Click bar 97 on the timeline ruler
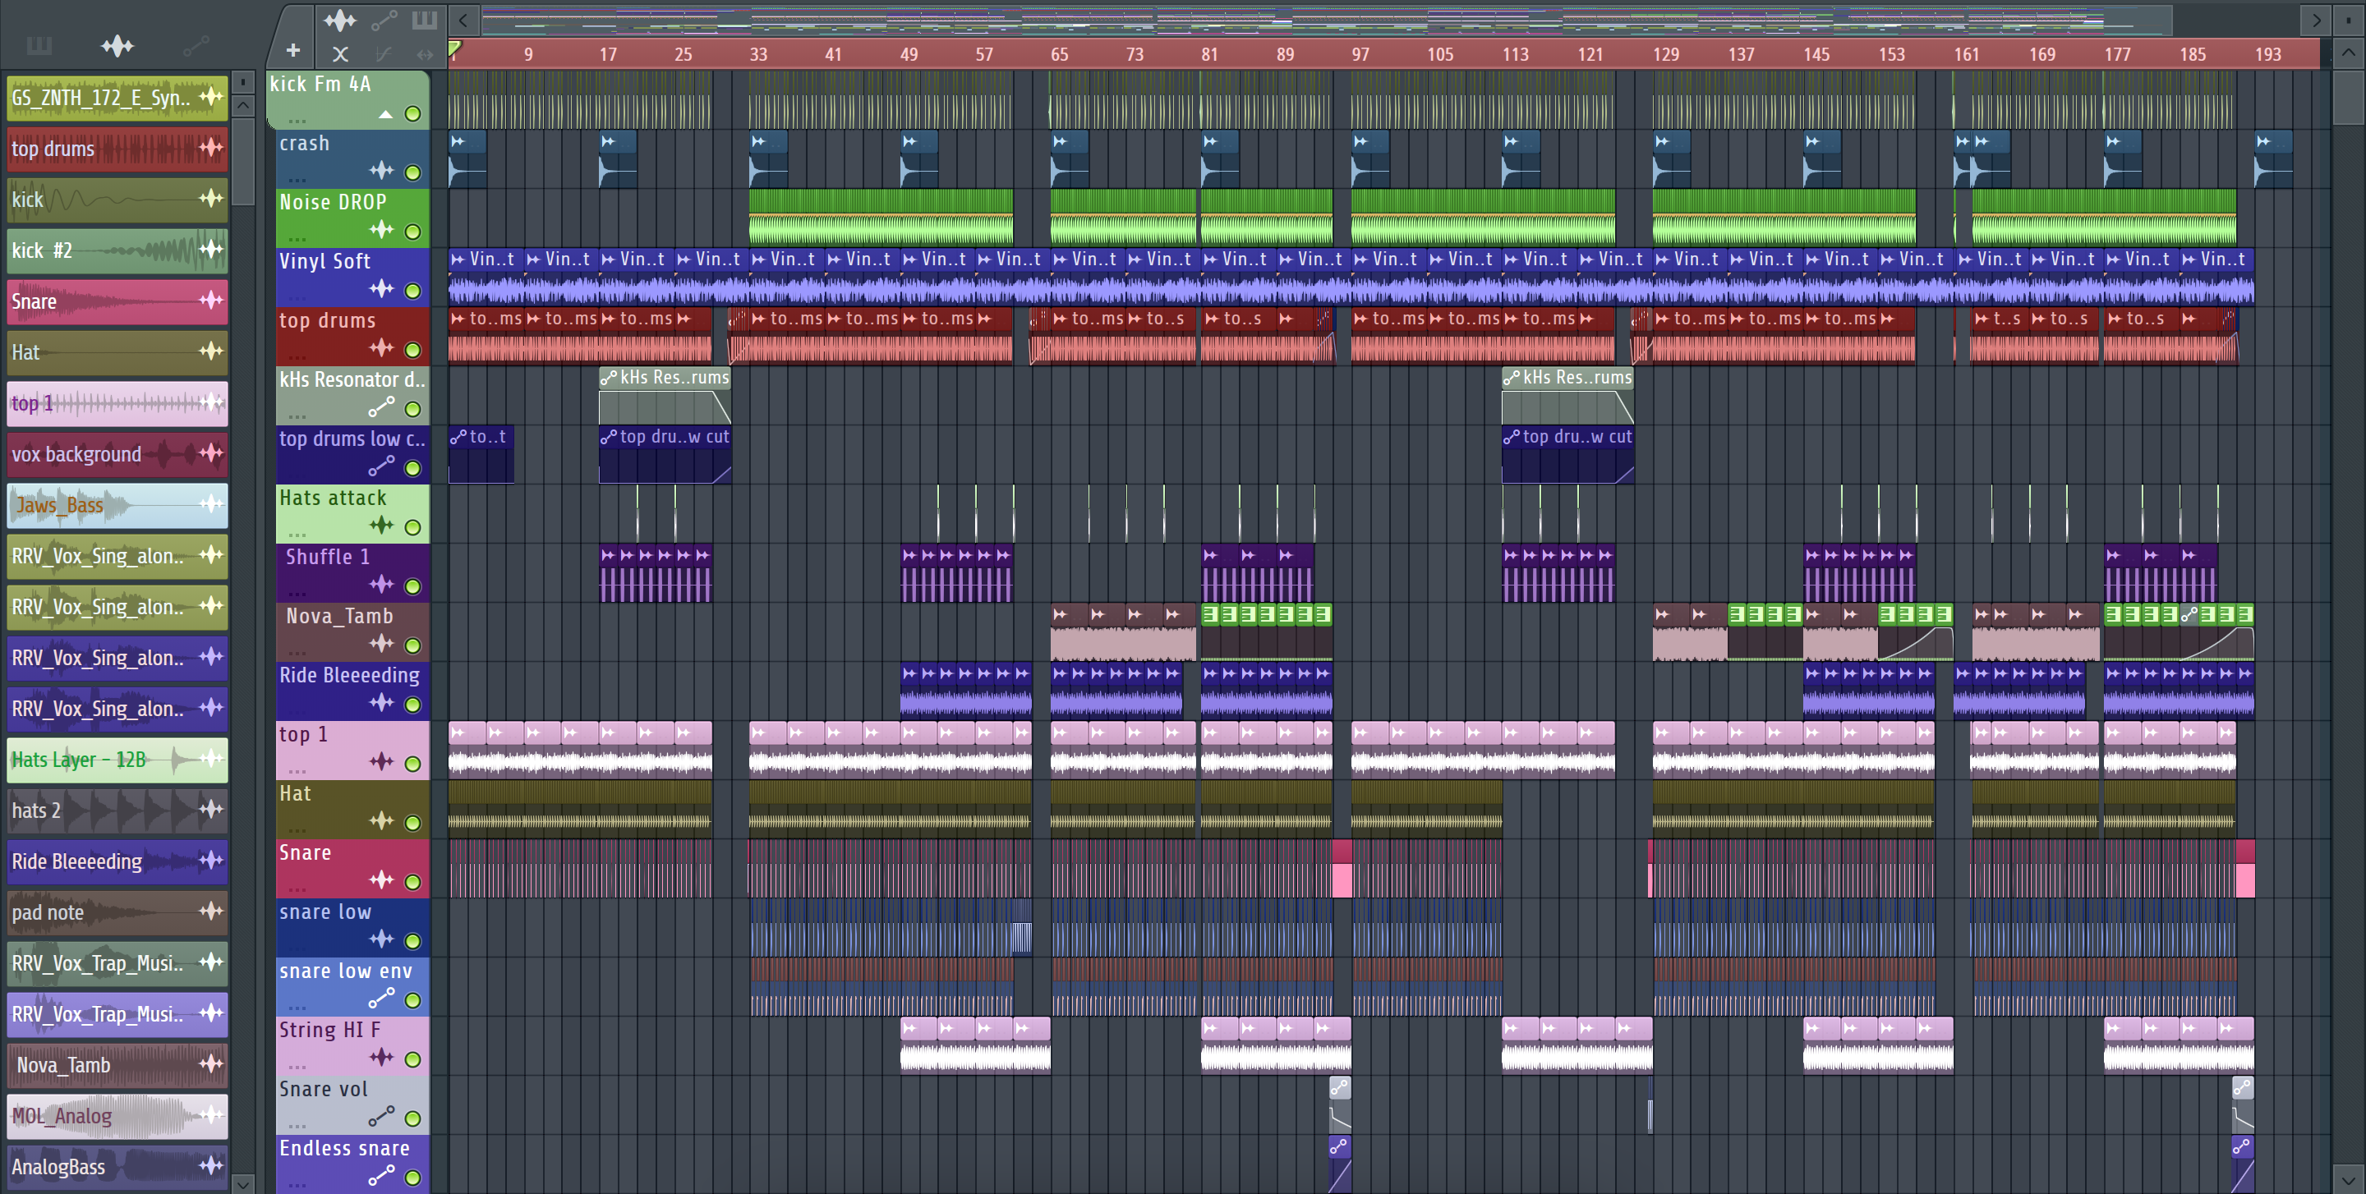This screenshot has width=2366, height=1194. 1360,54
